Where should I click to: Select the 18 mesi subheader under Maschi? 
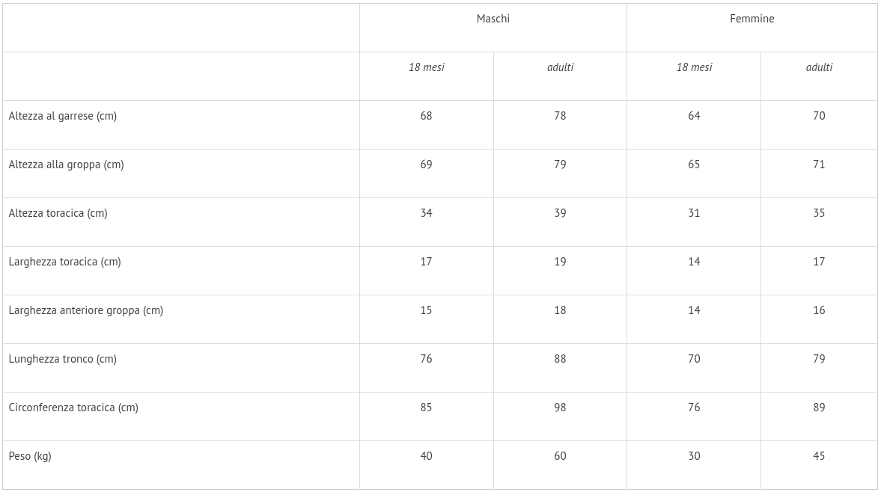click(x=426, y=67)
